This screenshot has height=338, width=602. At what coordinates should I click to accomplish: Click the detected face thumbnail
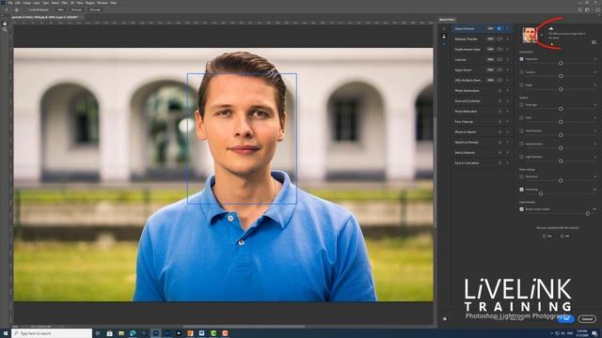pos(530,35)
